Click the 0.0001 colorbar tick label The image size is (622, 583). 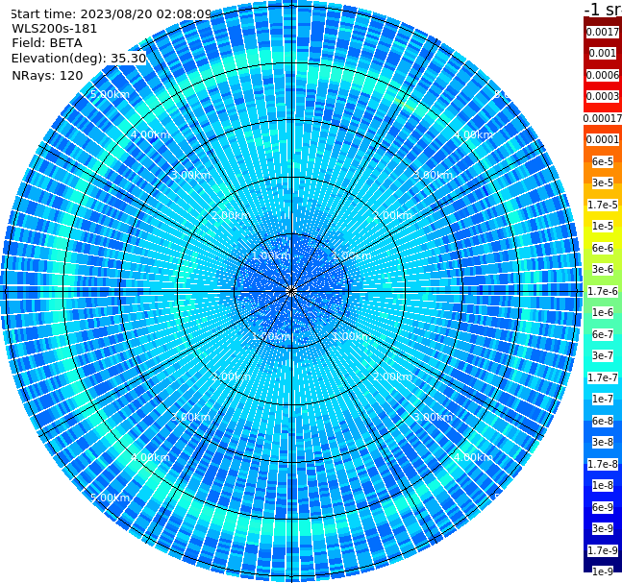pos(603,139)
